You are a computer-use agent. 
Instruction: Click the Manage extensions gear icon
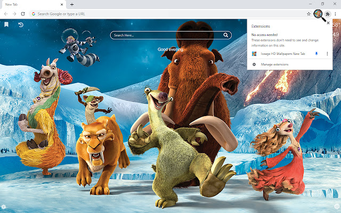(254, 64)
